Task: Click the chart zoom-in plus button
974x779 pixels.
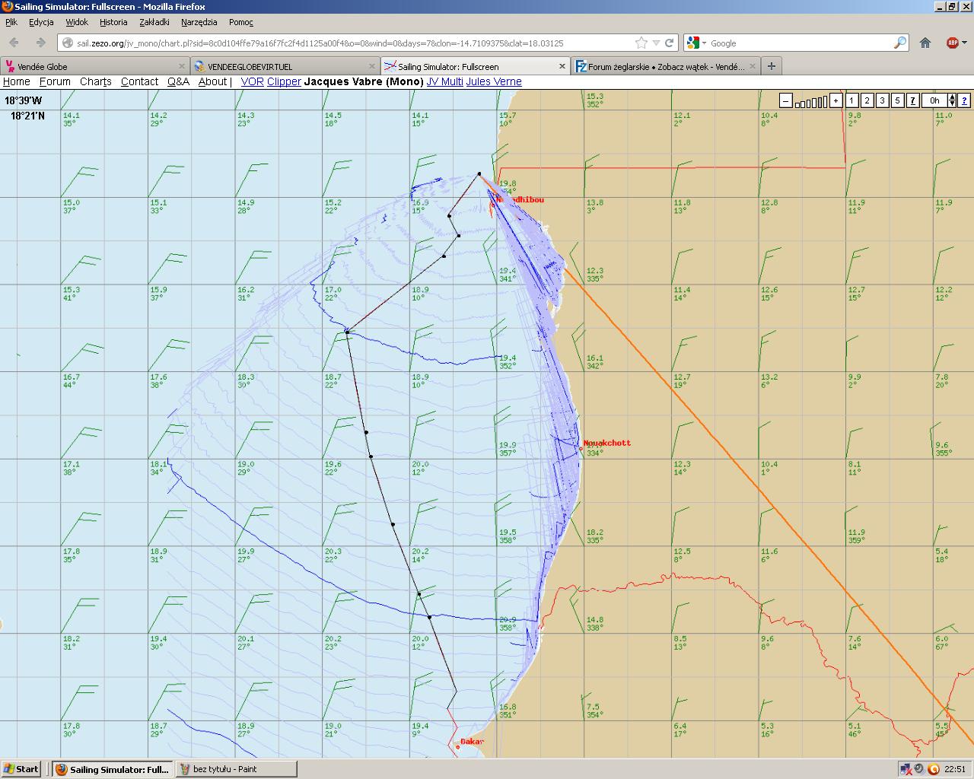Action: coord(836,100)
